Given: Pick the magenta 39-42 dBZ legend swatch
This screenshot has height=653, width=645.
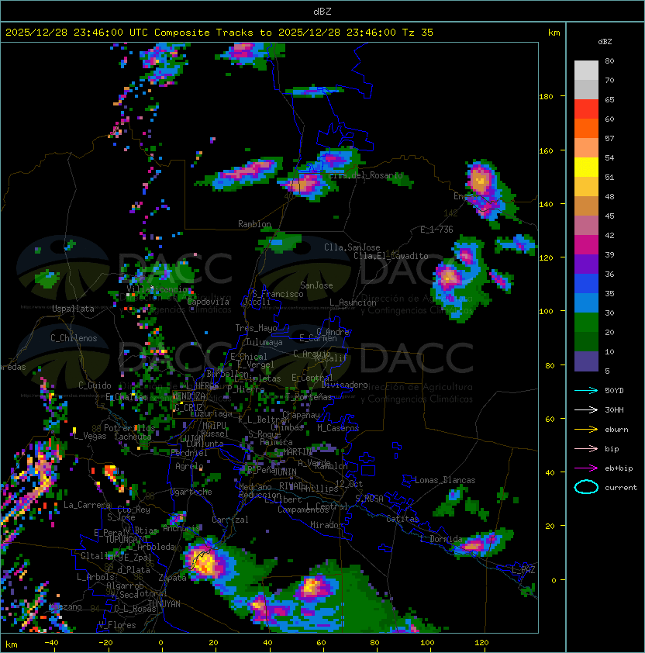Looking at the screenshot, I should pos(586,245).
